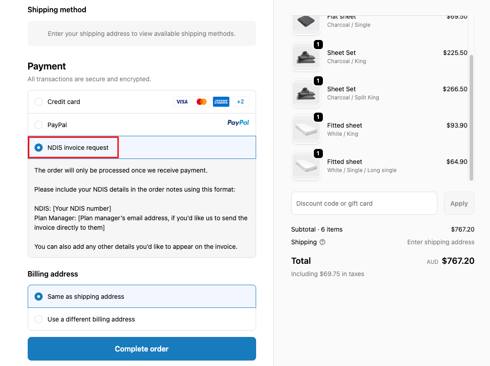The height and width of the screenshot is (366, 490).
Task: Click the discount code input field
Action: click(x=363, y=203)
